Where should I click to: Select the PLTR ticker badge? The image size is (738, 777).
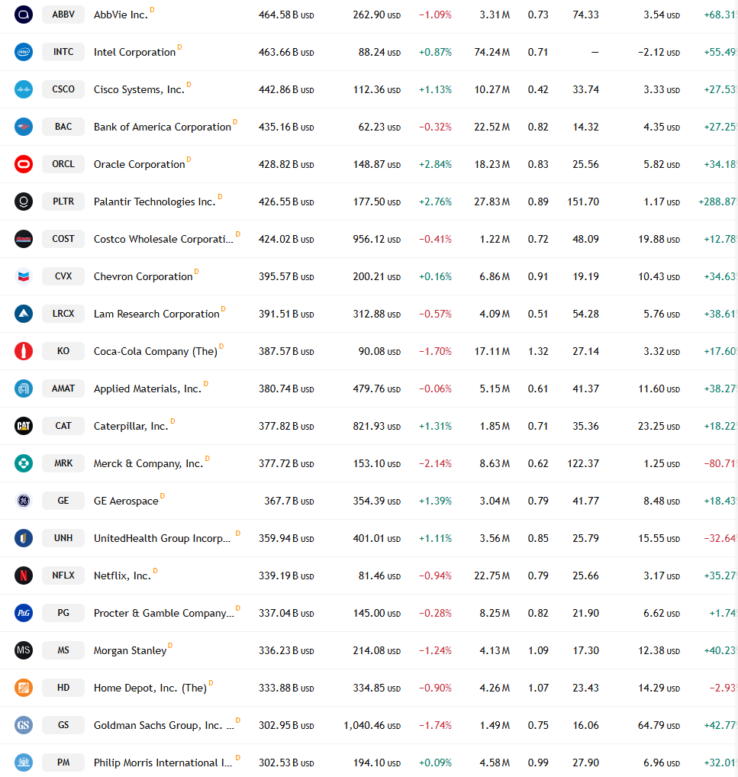(63, 202)
